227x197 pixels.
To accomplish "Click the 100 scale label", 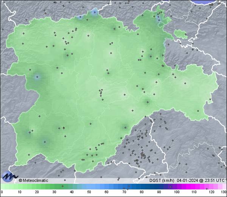I will pyautogui.click(x=177, y=192).
